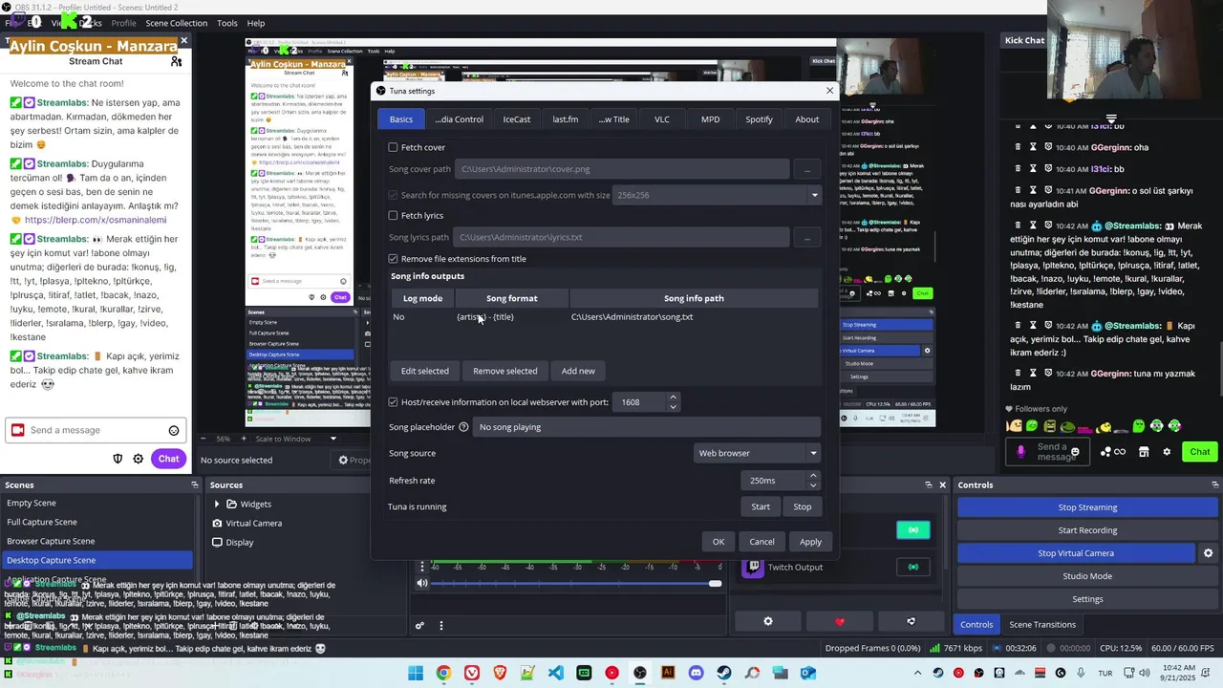Click Edit selected button
Viewport: 1223px width, 688px height.
[x=424, y=371]
